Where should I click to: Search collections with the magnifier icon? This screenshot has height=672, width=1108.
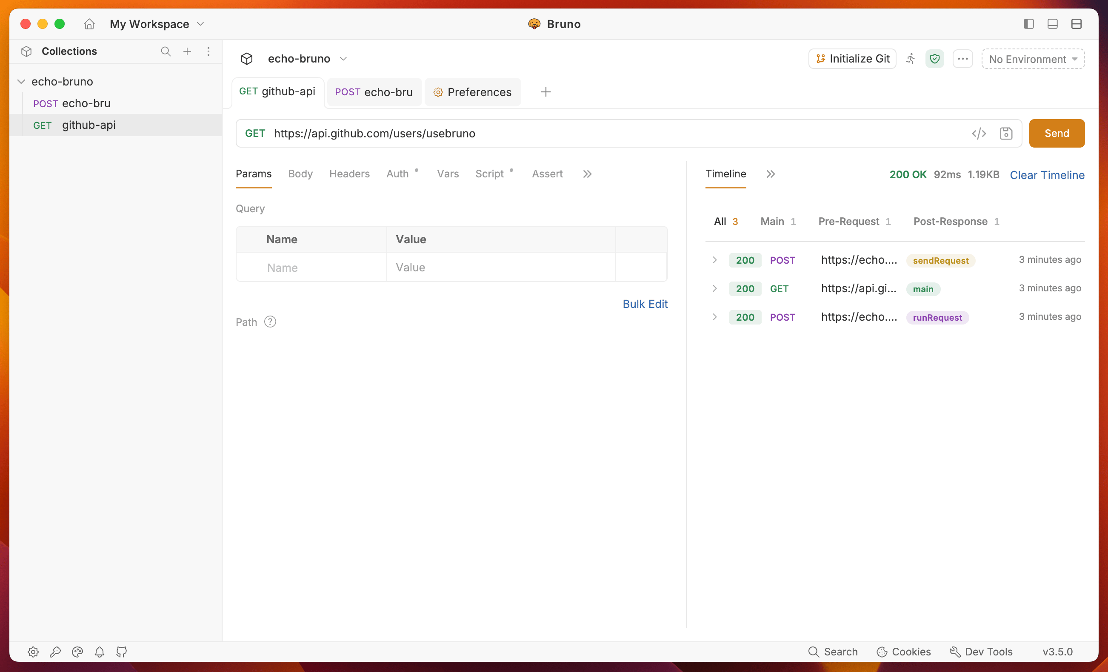[x=166, y=51]
